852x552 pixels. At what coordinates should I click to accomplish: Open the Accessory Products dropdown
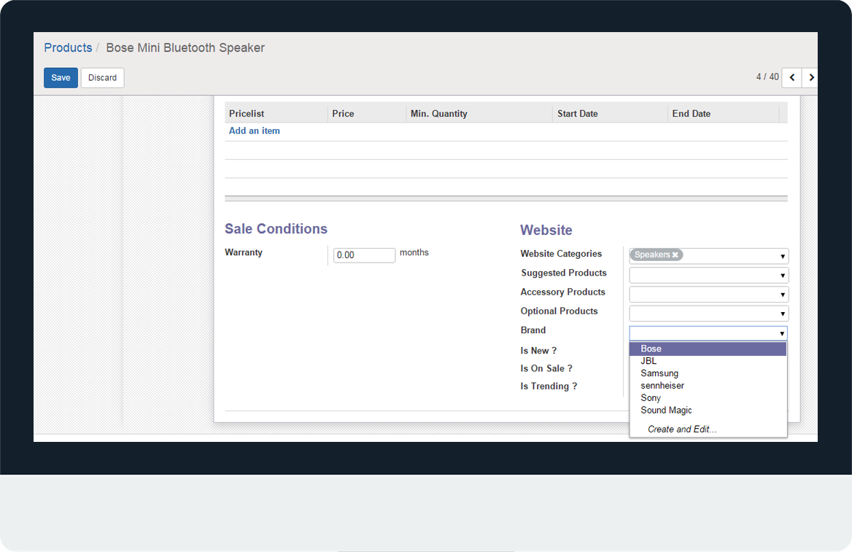(708, 295)
